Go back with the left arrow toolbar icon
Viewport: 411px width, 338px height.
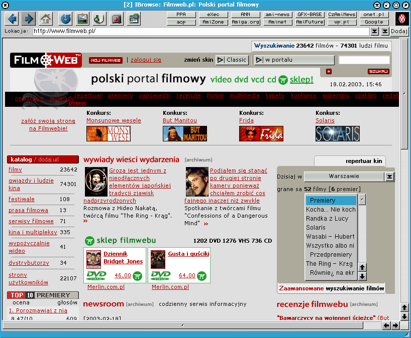[13, 19]
